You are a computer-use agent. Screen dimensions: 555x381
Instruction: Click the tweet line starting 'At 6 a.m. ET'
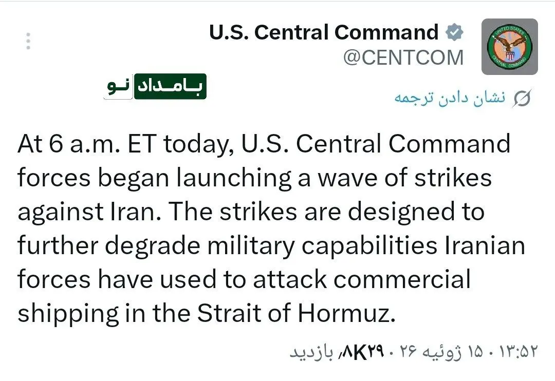tap(264, 144)
